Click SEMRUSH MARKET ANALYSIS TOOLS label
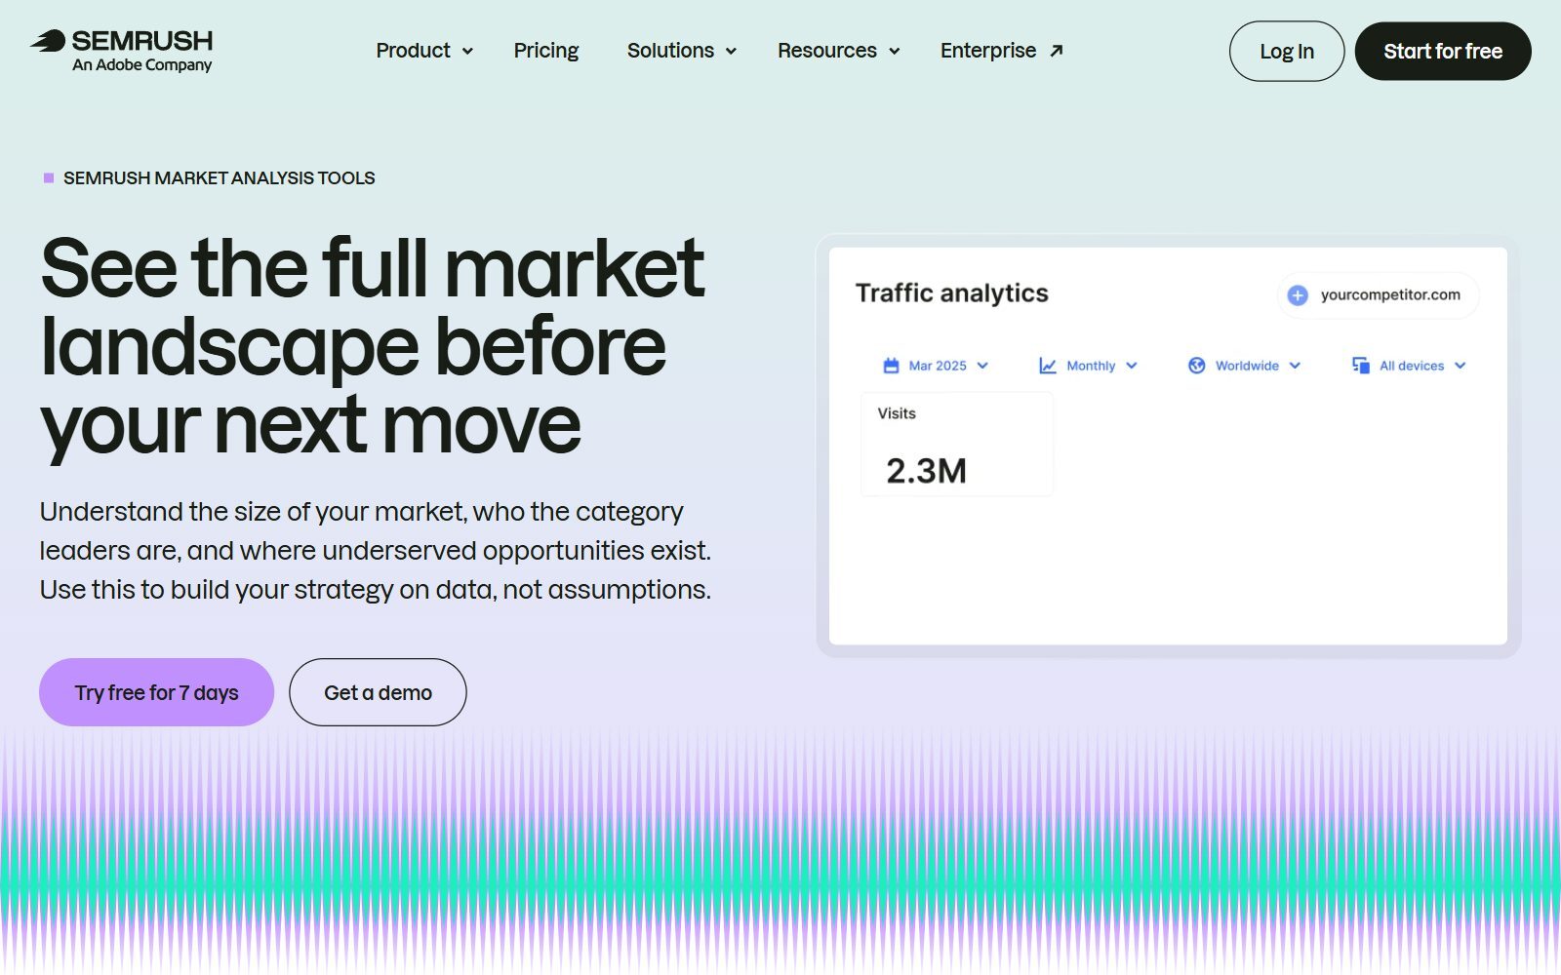1561x975 pixels. [220, 178]
